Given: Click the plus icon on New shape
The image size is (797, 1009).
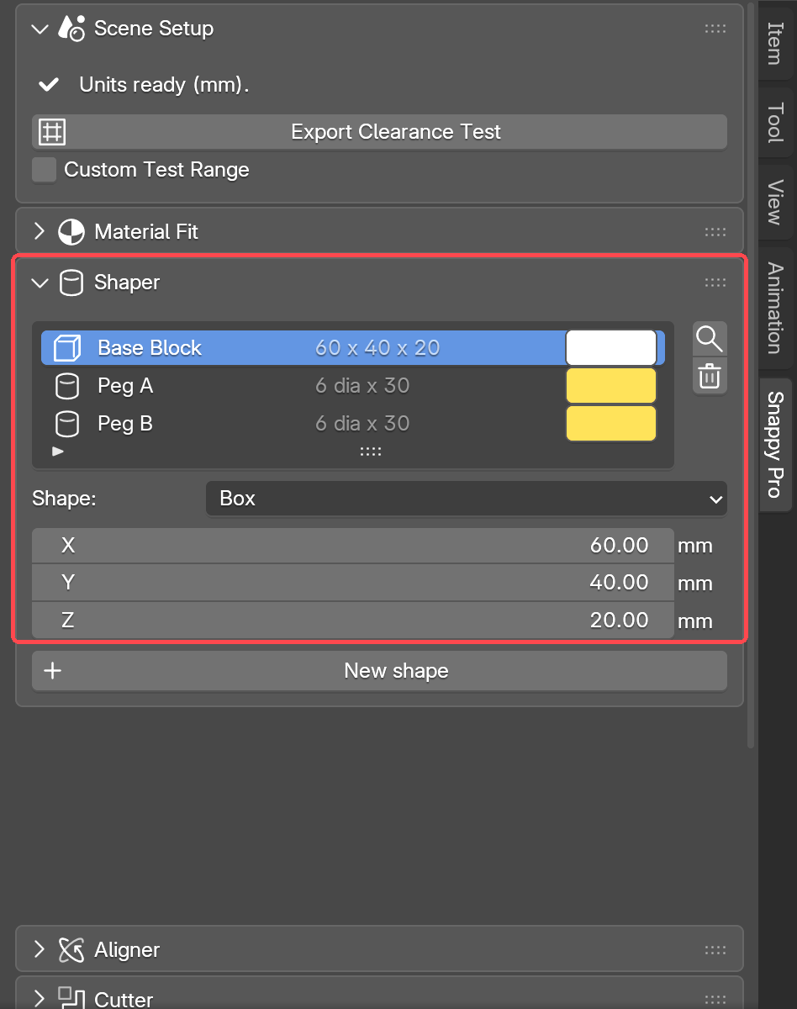Looking at the screenshot, I should click(x=53, y=671).
